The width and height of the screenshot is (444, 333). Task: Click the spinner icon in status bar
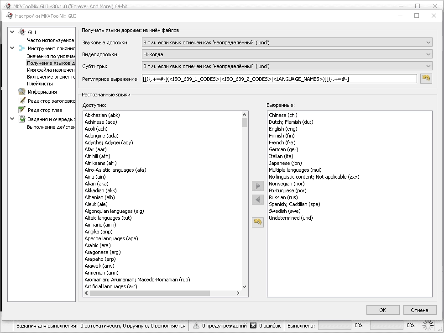click(428, 326)
